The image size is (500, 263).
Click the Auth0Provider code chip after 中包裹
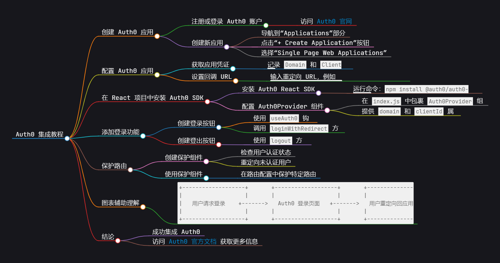[x=450, y=101]
